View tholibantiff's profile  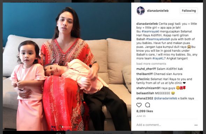[x=145, y=74]
